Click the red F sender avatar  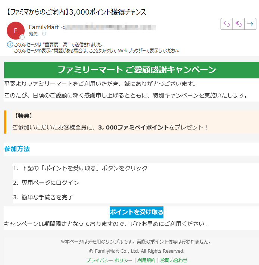click(16, 31)
